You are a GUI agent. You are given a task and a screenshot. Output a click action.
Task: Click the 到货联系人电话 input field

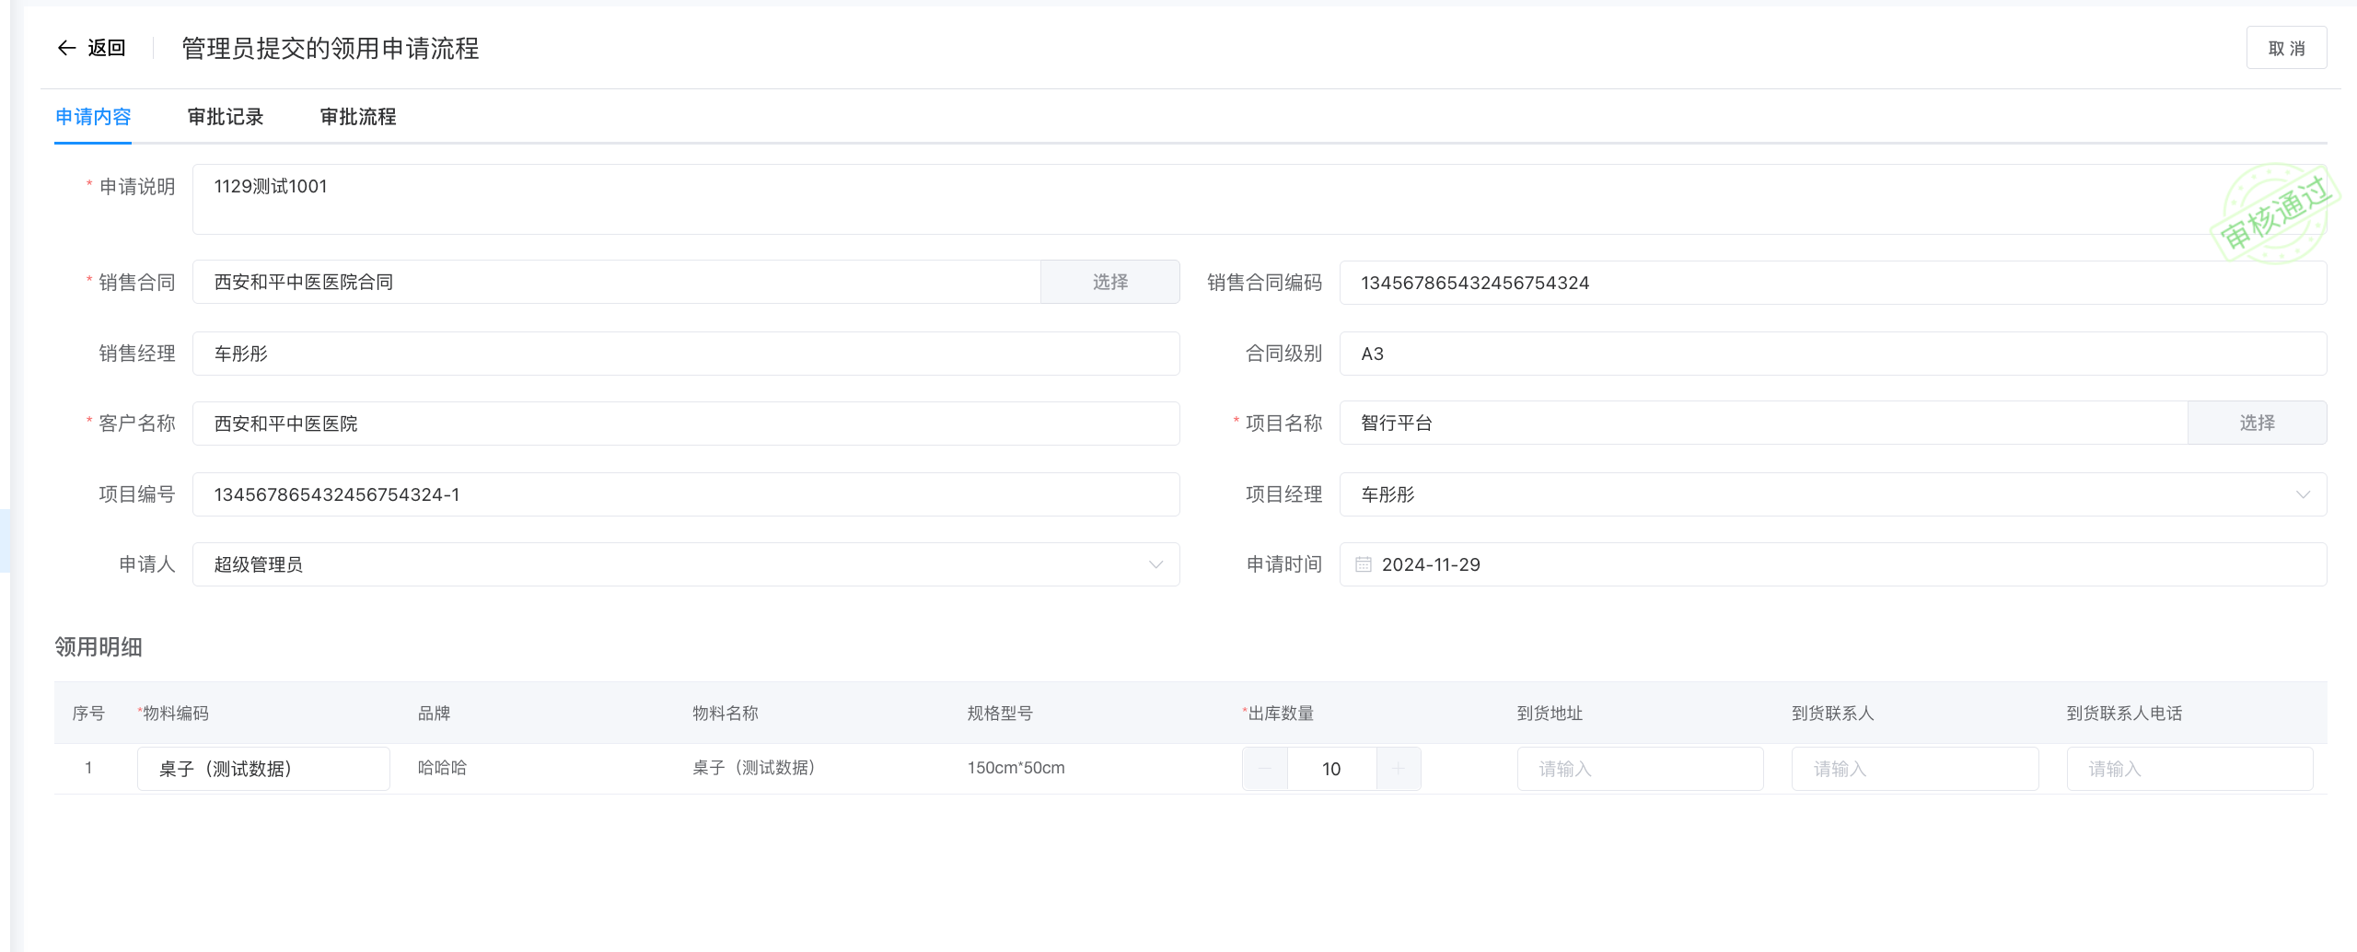(2189, 769)
